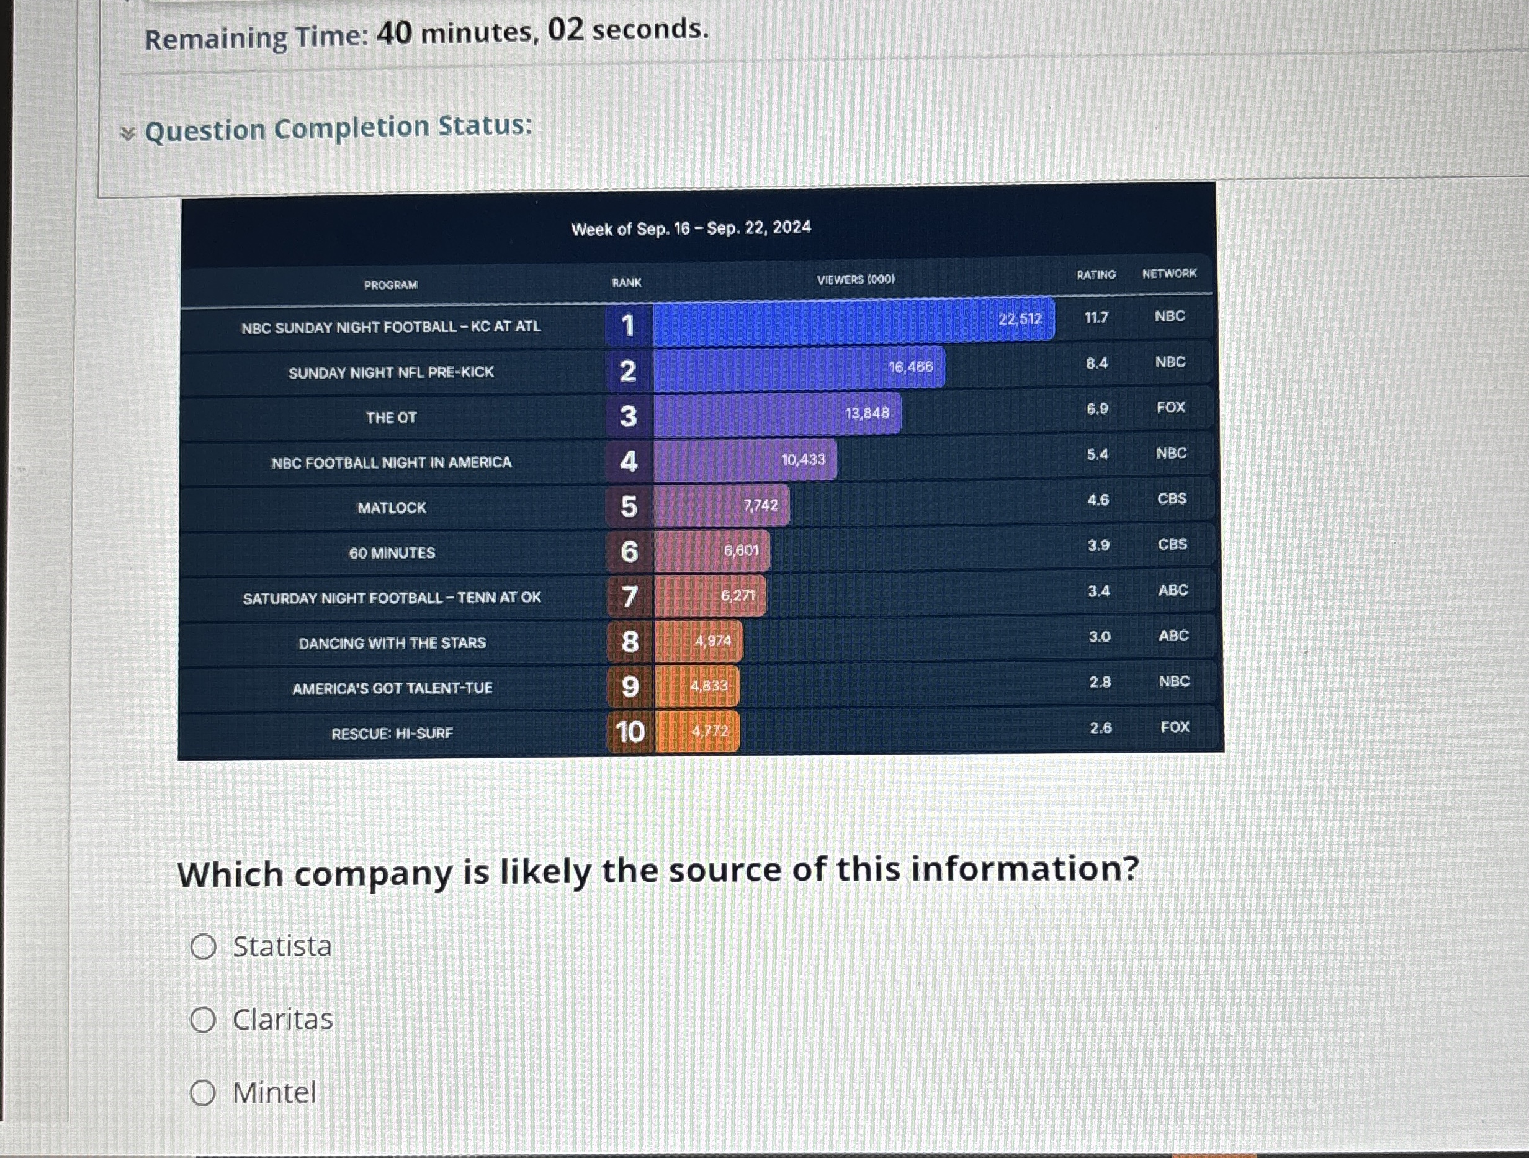The width and height of the screenshot is (1529, 1158).
Task: Click the rank 5 number badge
Action: (x=629, y=507)
